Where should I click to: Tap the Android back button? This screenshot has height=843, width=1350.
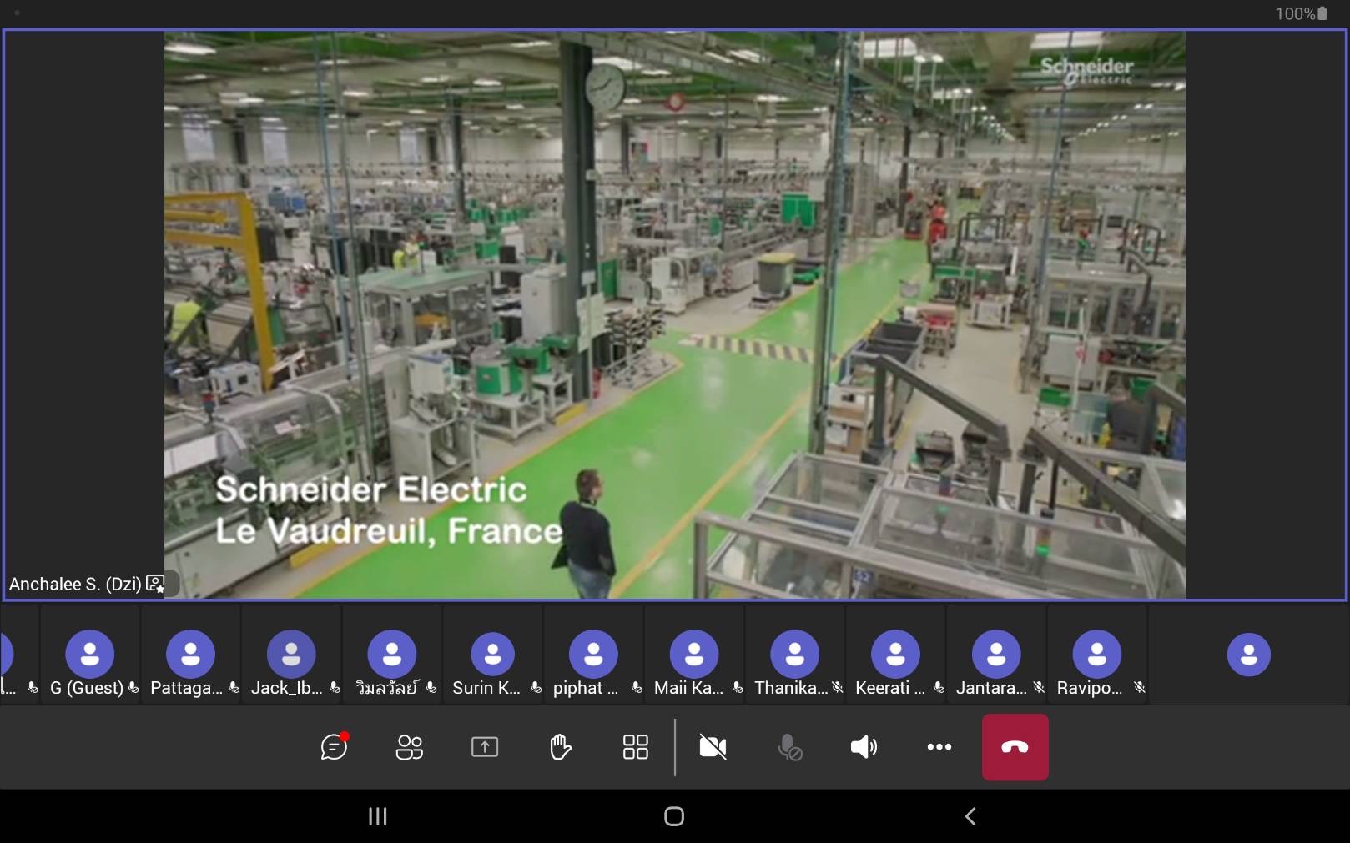click(970, 816)
